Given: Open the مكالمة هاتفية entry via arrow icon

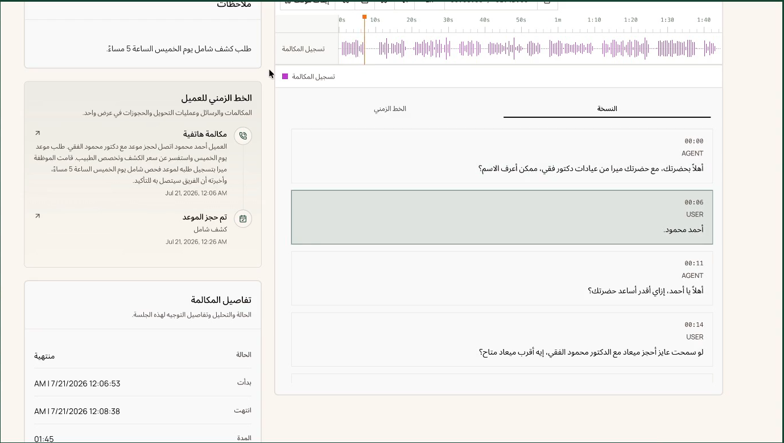Looking at the screenshot, I should 38,133.
